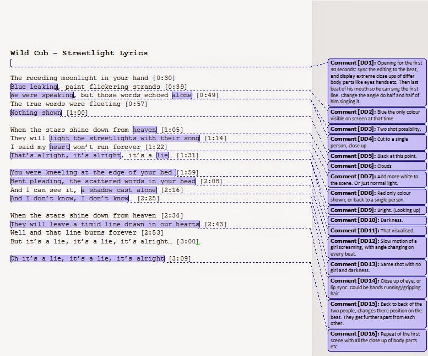This screenshot has width=428, height=356.
Task: Click the title Wild Cub – Streetlight Lyrics
Action: click(x=79, y=53)
